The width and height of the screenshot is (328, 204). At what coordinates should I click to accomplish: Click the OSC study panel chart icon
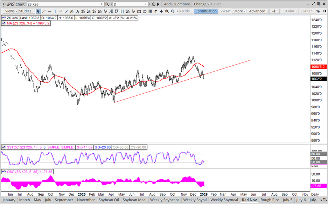coord(4,172)
